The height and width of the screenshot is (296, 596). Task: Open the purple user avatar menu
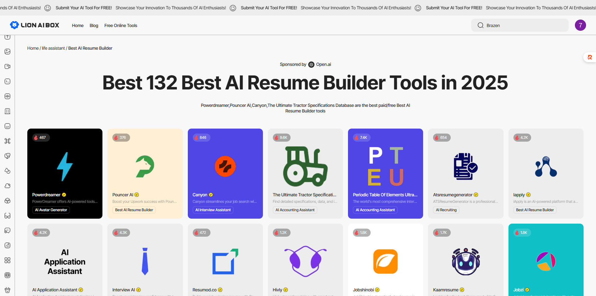[580, 25]
